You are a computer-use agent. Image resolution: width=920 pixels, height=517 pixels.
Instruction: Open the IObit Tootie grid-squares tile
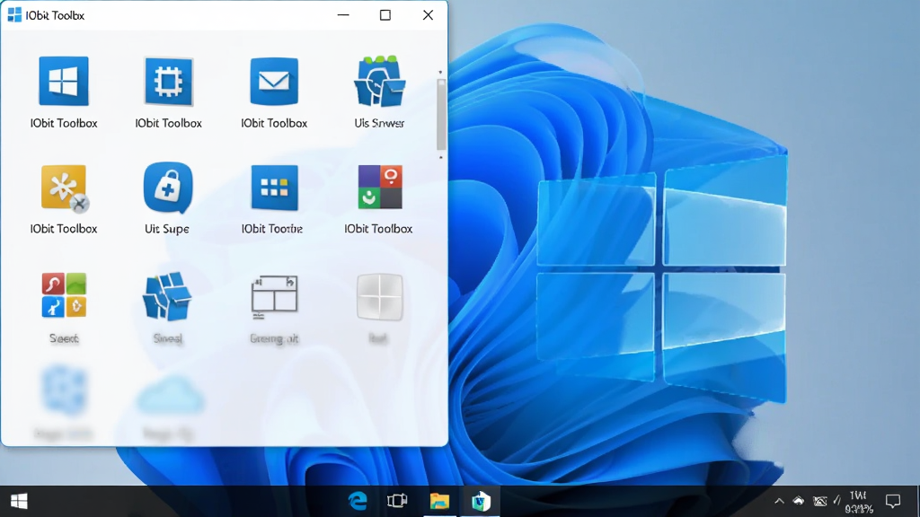(x=274, y=188)
